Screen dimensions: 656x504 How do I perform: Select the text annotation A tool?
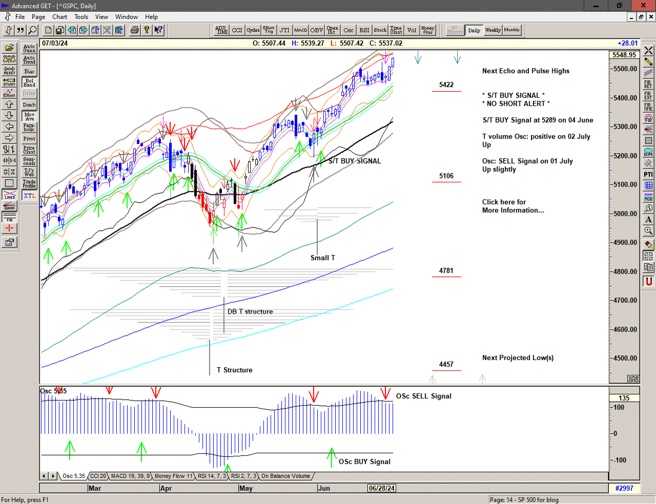pos(648,219)
